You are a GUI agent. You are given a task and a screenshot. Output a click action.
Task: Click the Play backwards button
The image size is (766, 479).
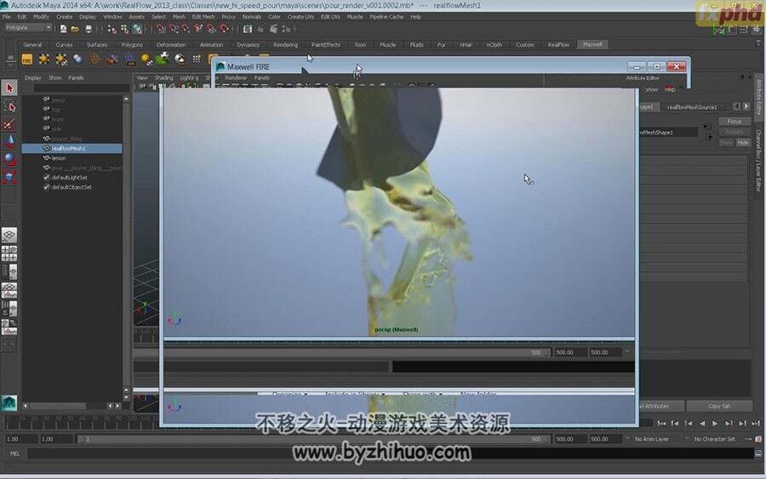pyautogui.click(x=702, y=424)
